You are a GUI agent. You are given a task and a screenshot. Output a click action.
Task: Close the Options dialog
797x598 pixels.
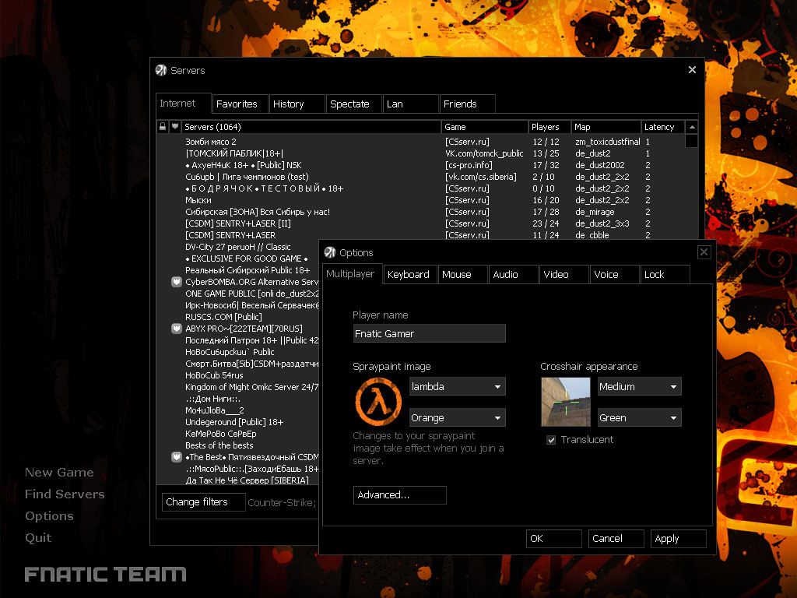click(704, 252)
